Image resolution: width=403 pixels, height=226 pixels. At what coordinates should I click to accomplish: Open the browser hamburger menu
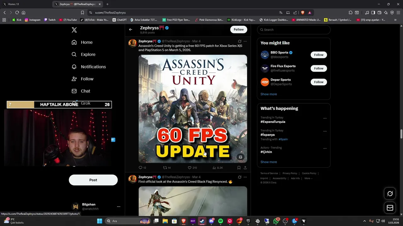pos(399,13)
